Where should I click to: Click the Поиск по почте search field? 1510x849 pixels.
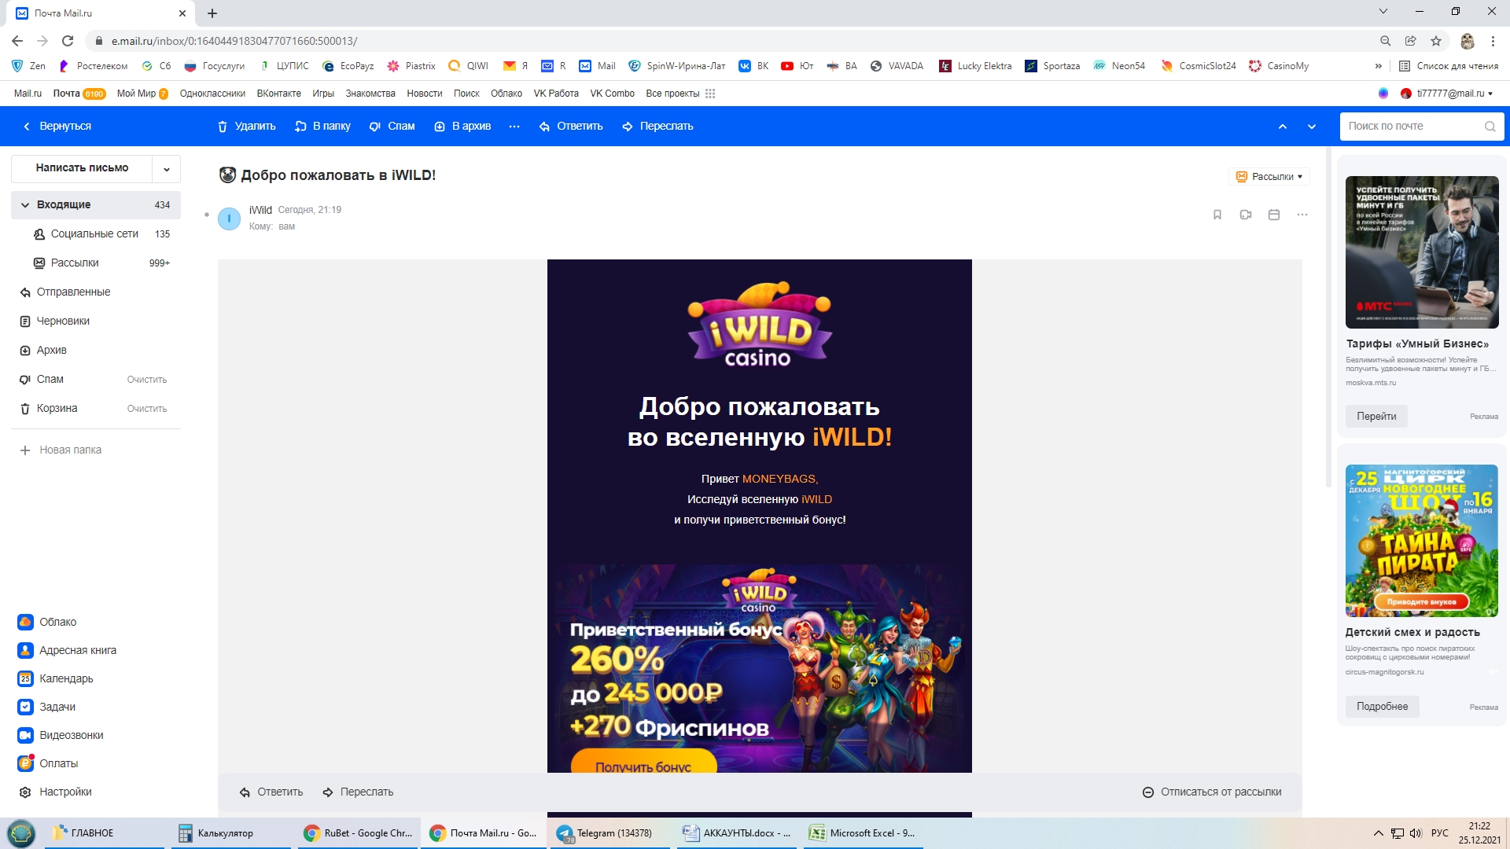[x=1412, y=127]
